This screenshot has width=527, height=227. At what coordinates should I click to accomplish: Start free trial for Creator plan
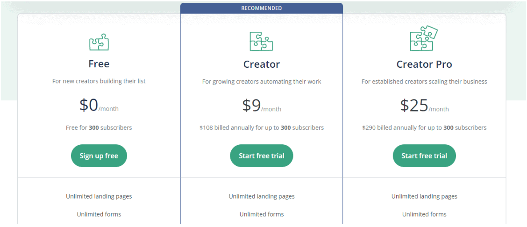(x=262, y=156)
